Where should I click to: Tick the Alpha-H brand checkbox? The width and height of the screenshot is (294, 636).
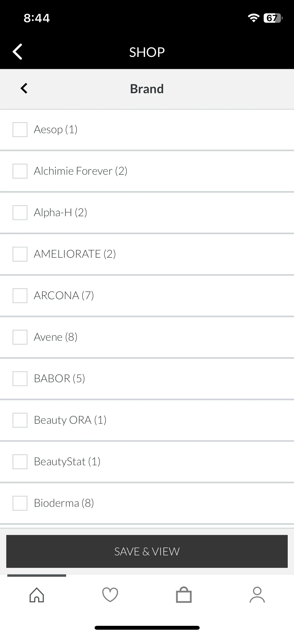tap(20, 213)
